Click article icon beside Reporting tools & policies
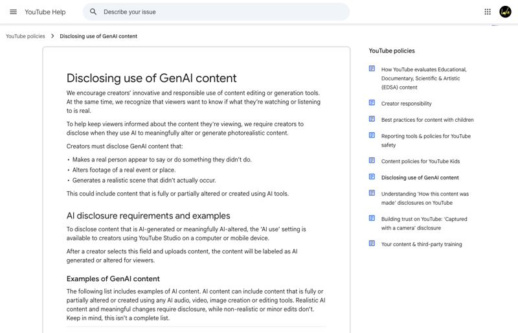 coord(372,135)
